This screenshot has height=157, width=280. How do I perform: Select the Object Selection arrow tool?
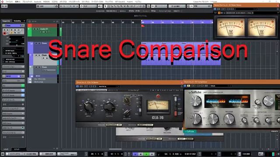point(105,6)
